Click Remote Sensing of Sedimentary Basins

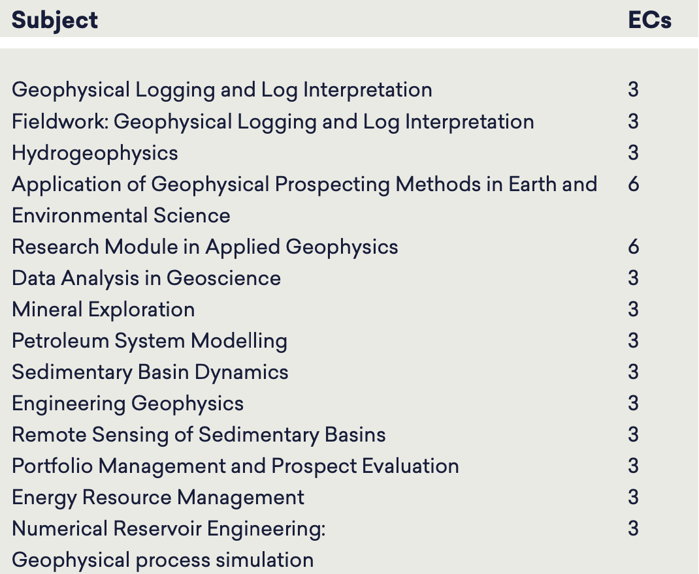(199, 434)
